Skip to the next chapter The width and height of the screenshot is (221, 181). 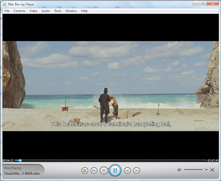137,171
